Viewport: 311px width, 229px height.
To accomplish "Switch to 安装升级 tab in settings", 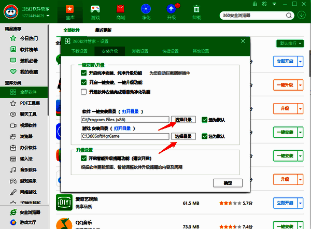I will pos(110,51).
